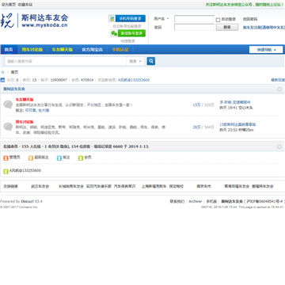Screen dimensions: 285x285
Task: Click the 28万 thread count in 用车讨论版 row
Action: (196, 127)
